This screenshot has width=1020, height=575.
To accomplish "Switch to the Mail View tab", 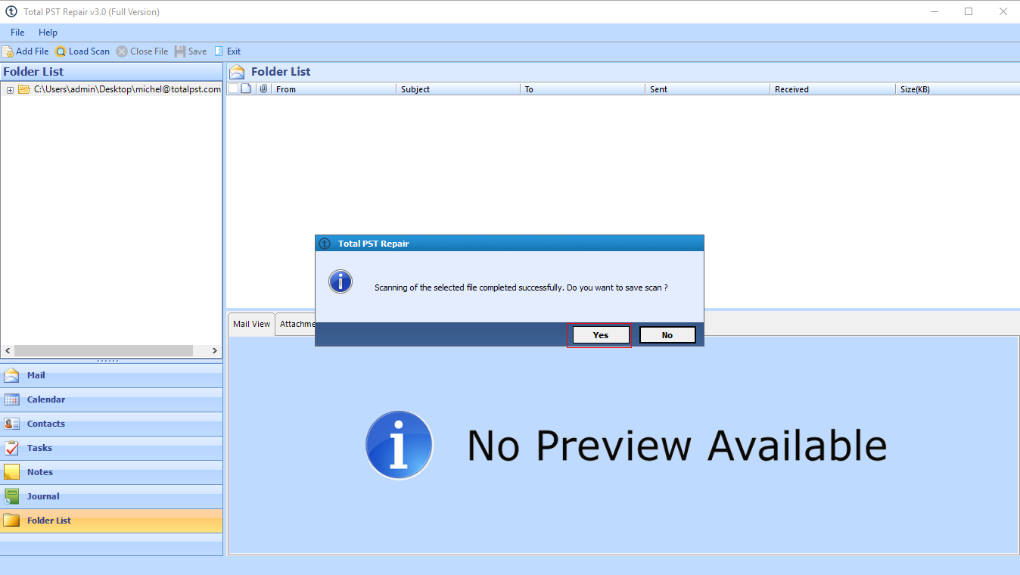I will pos(251,324).
